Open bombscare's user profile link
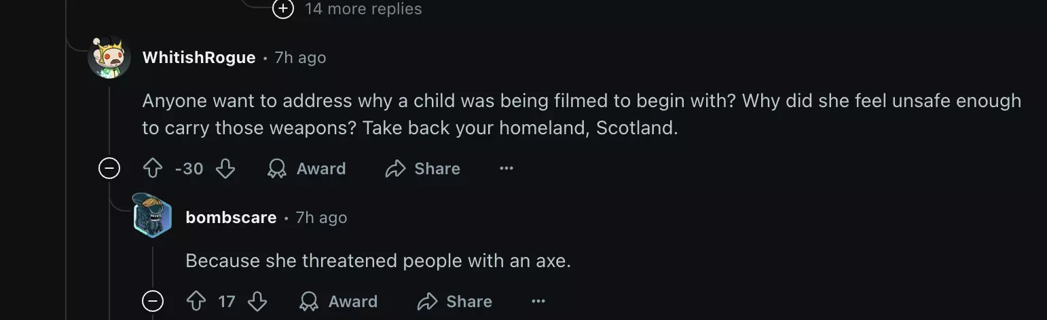This screenshot has width=1047, height=320. point(231,218)
